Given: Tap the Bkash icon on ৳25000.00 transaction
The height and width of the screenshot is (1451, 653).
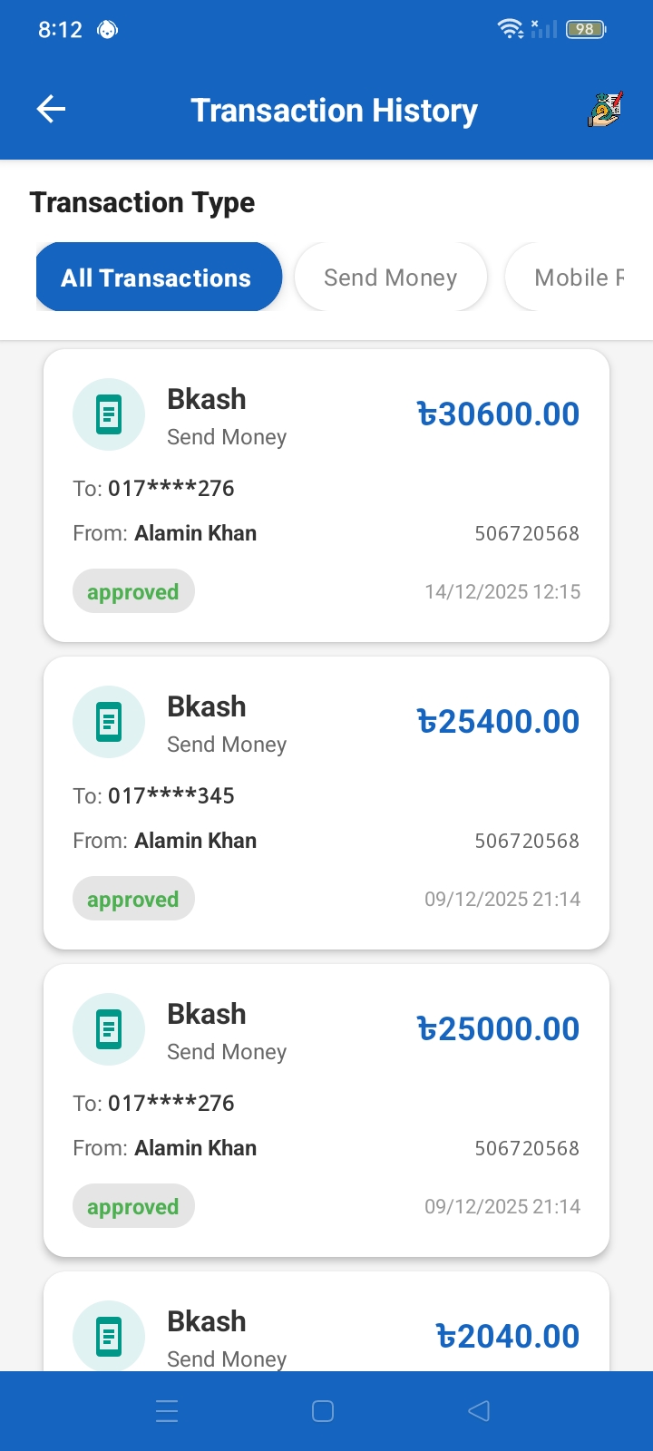Looking at the screenshot, I should 109,1029.
